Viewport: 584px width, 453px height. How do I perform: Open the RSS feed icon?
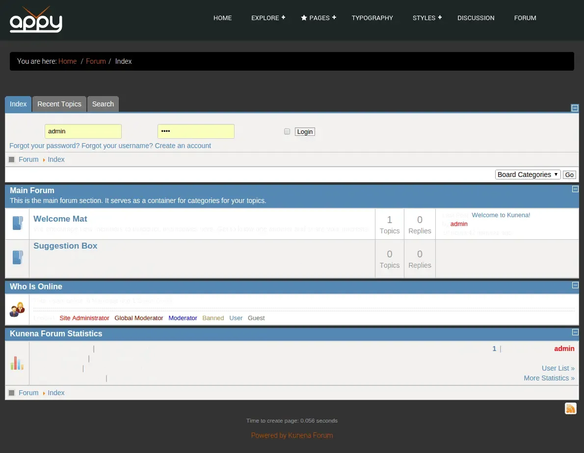coord(570,408)
